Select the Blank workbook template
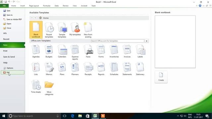This screenshot has height=119, width=212. pyautogui.click(x=36, y=30)
